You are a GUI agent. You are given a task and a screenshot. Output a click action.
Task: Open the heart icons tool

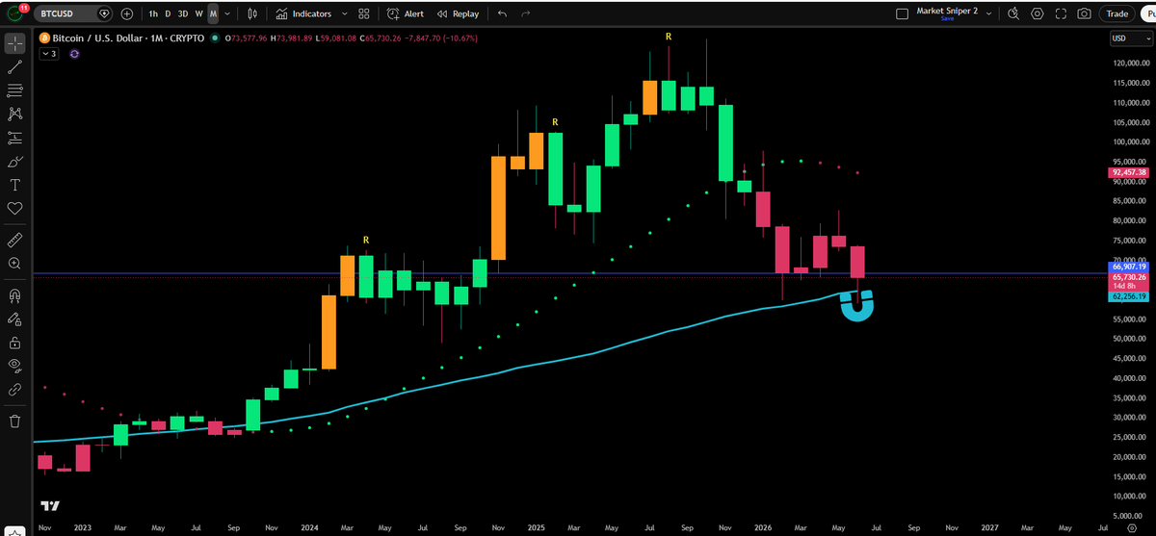point(14,208)
